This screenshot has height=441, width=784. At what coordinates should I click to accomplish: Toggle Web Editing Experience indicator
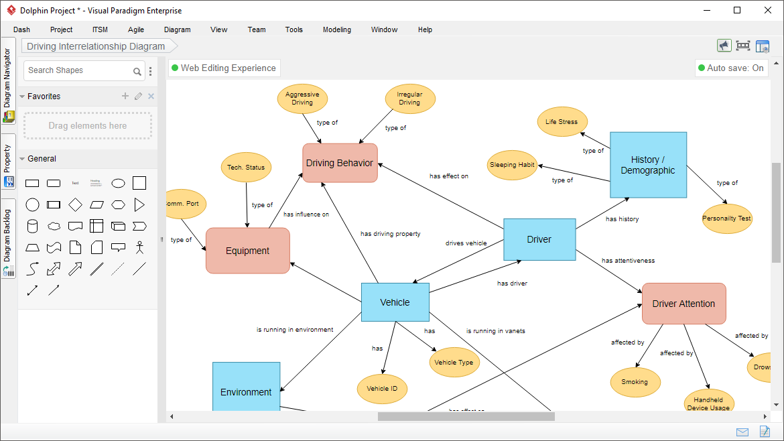(x=224, y=68)
